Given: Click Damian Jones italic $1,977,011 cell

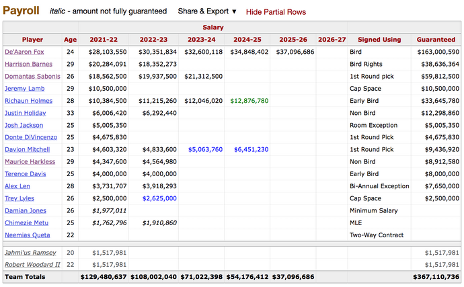Looking at the screenshot, I should 109,210.
